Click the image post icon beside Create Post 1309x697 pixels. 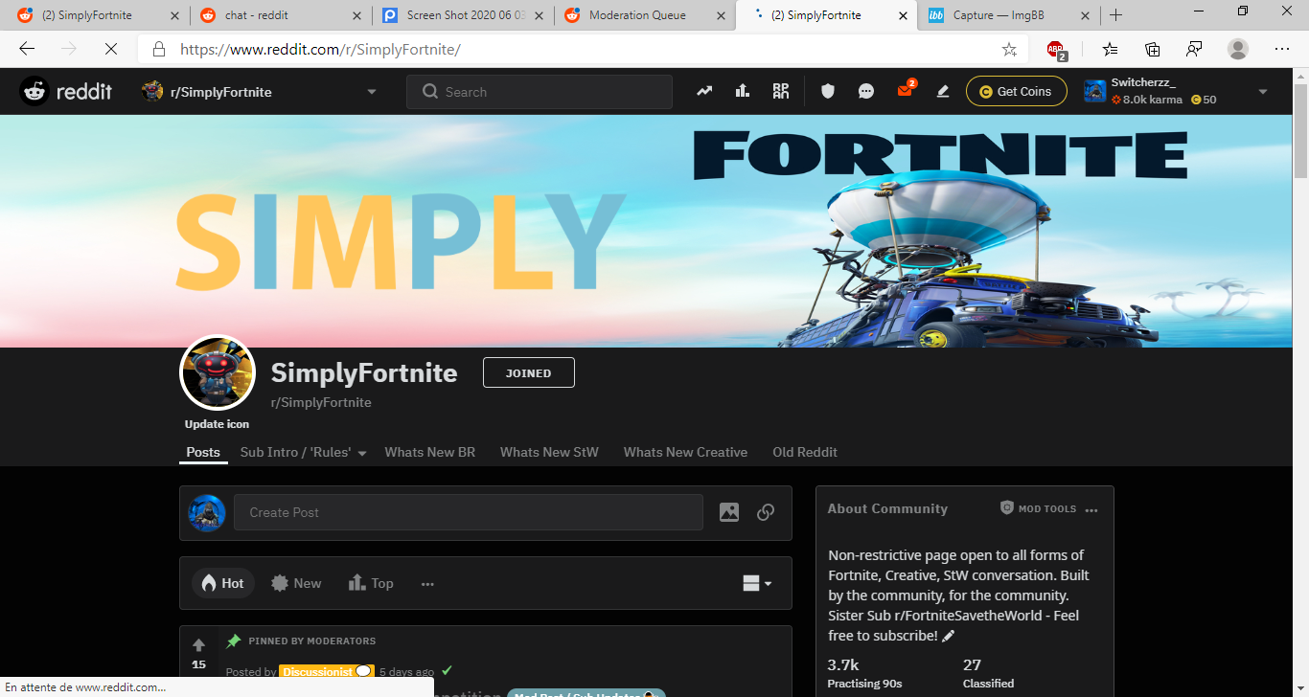pyautogui.click(x=729, y=512)
